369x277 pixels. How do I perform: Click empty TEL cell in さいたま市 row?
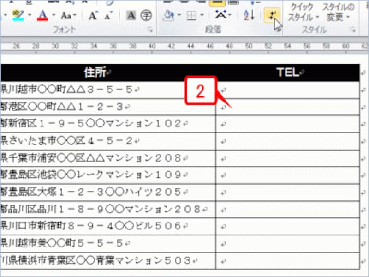(287, 141)
